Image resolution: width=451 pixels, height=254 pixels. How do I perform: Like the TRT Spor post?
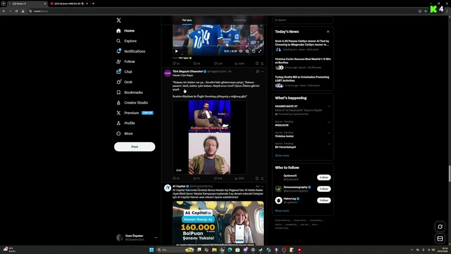coord(218,64)
